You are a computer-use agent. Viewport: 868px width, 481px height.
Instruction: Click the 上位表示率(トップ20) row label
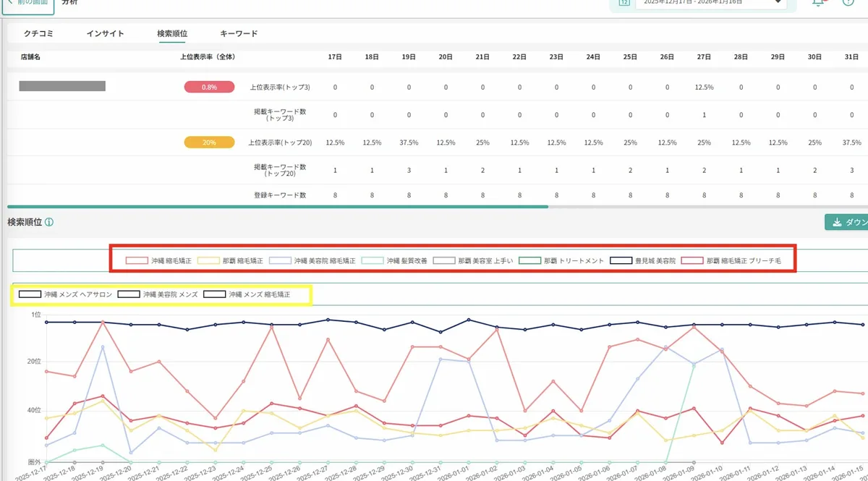[279, 142]
